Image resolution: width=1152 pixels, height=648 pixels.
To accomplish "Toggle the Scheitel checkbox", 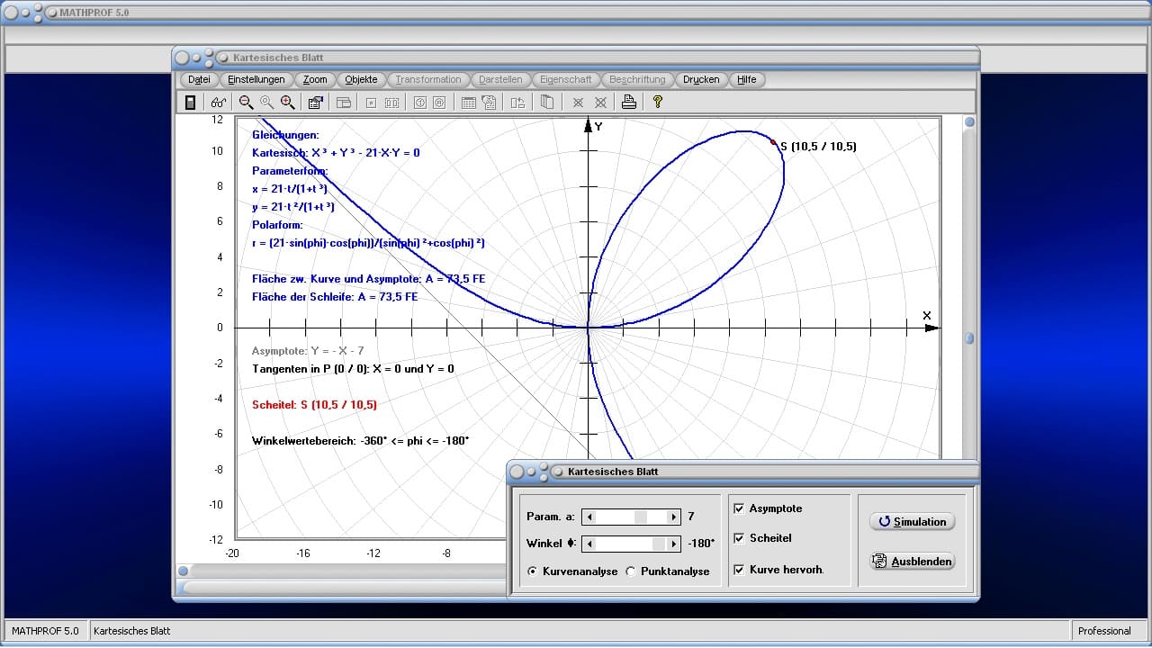I will coord(739,538).
